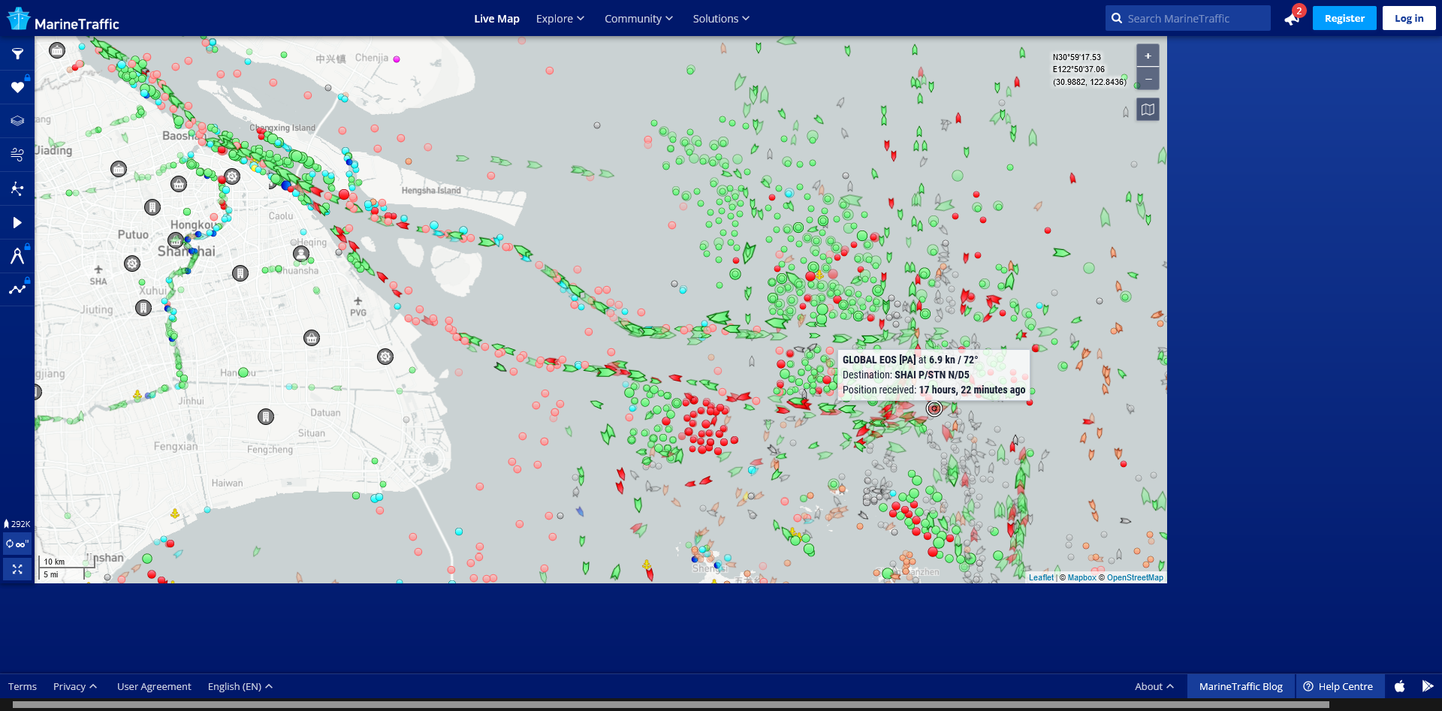The image size is (1442, 711).
Task: Click the MarineTraffic logo
Action: (x=63, y=19)
